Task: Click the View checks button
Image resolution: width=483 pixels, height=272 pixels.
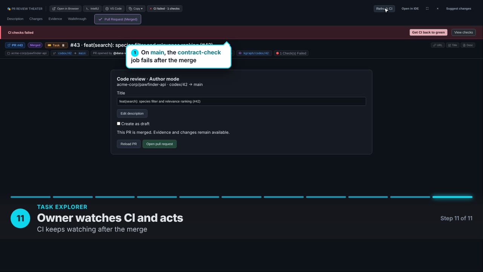Action: 463,32
